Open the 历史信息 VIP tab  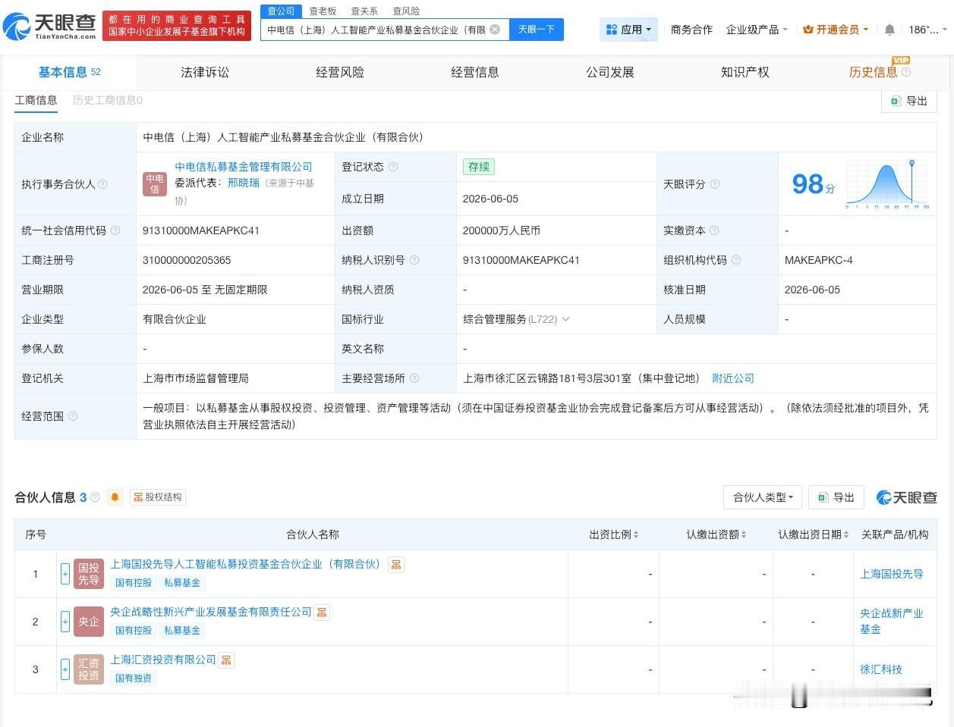(x=873, y=72)
